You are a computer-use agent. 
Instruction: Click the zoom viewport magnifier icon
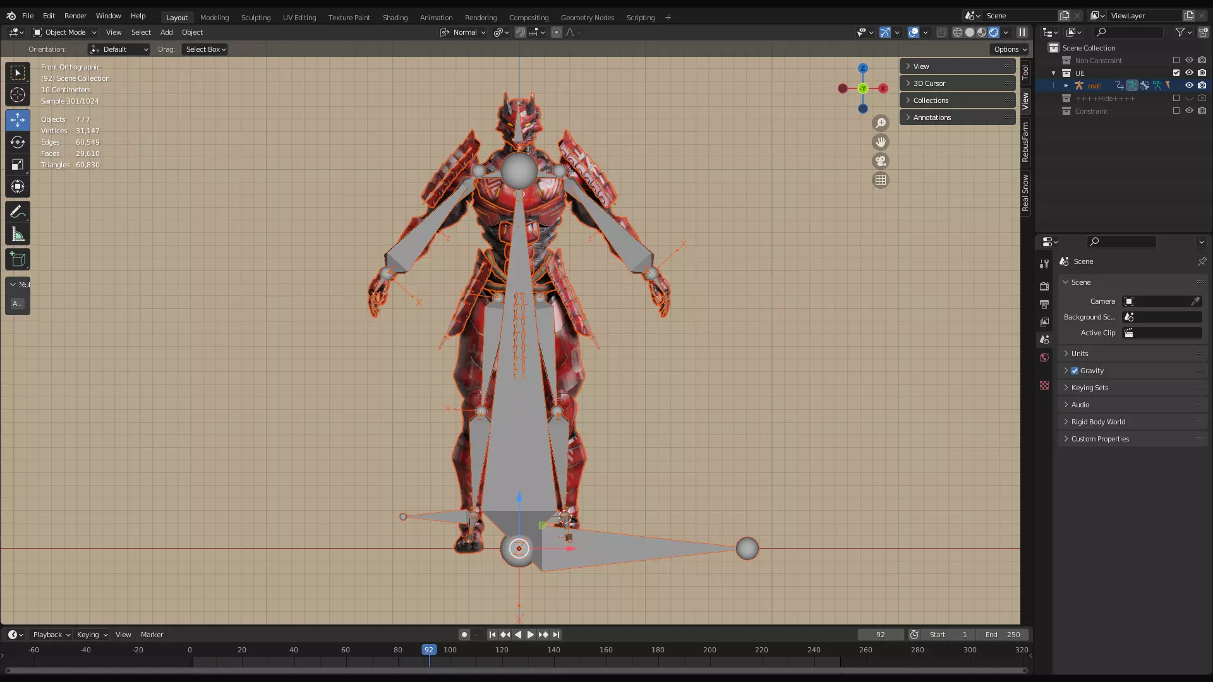(x=881, y=123)
